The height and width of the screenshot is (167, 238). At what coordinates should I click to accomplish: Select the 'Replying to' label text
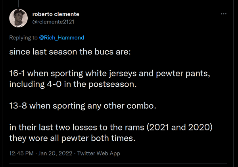tap(23, 37)
